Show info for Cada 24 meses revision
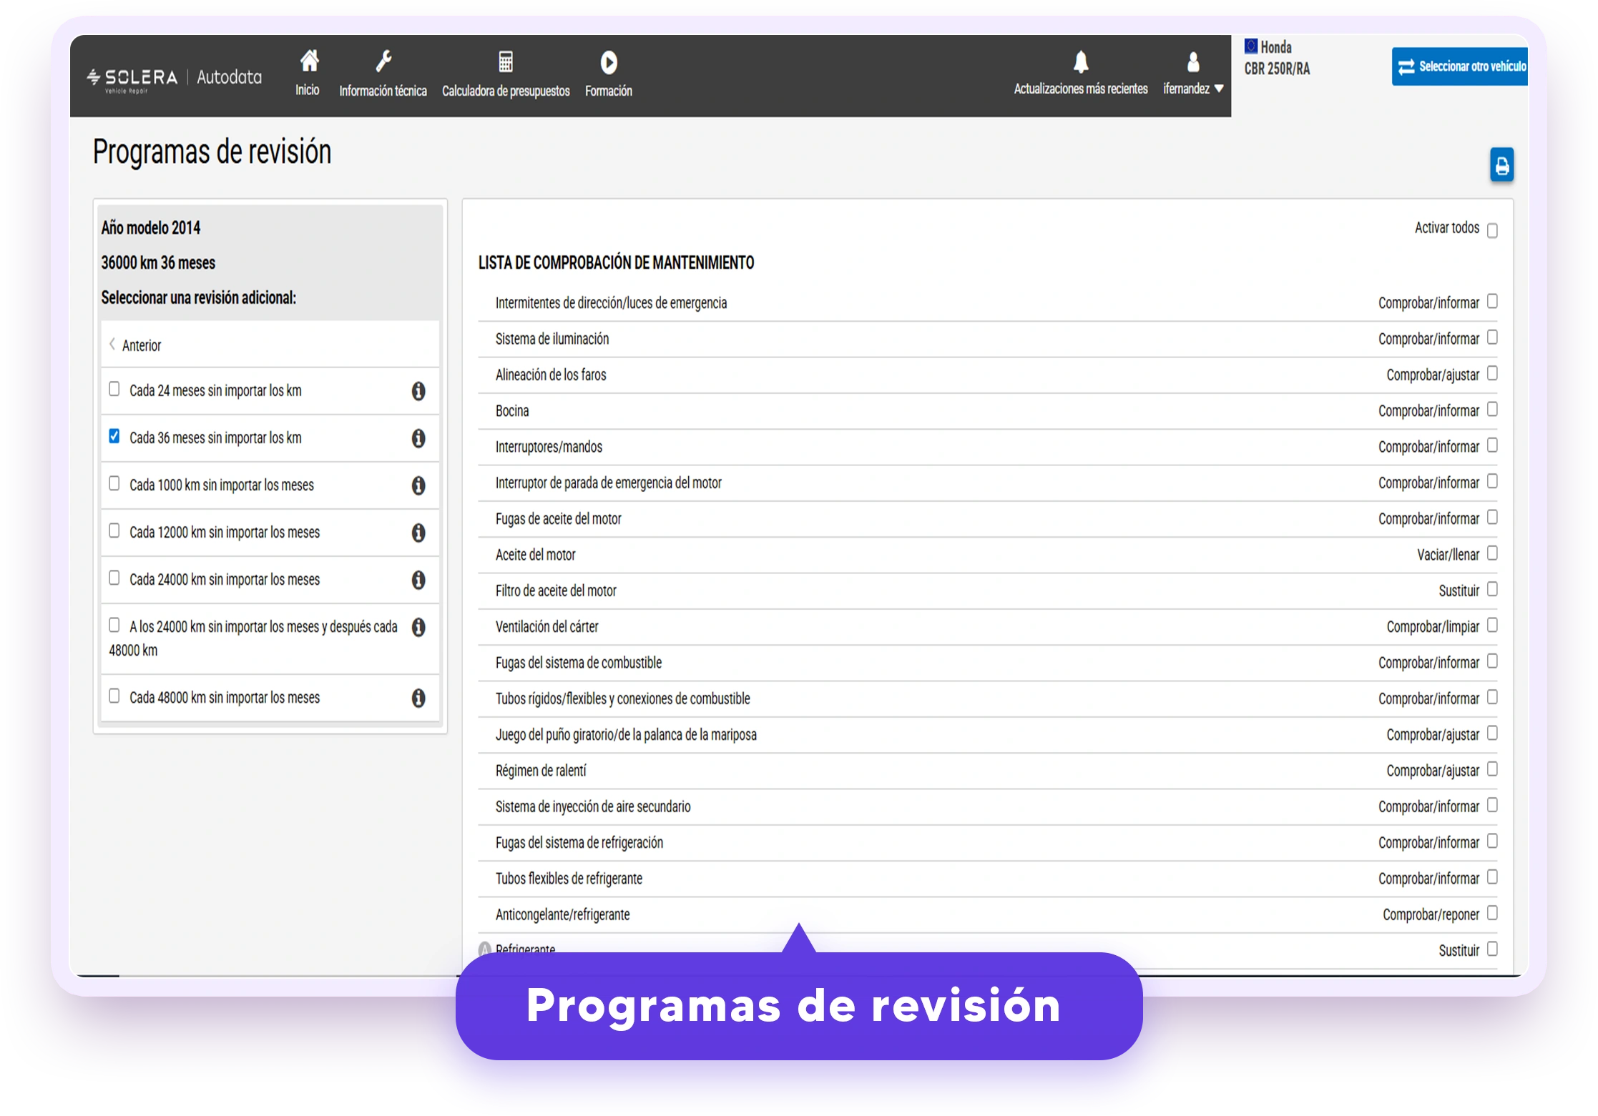 [x=418, y=391]
